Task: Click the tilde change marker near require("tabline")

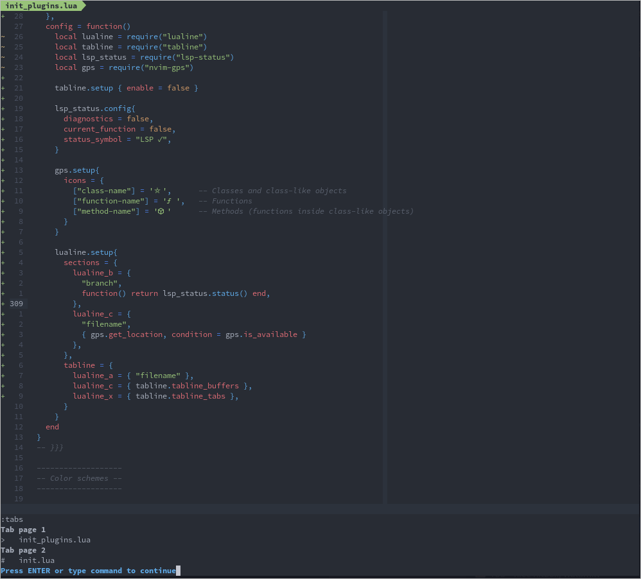Action: [x=3, y=47]
